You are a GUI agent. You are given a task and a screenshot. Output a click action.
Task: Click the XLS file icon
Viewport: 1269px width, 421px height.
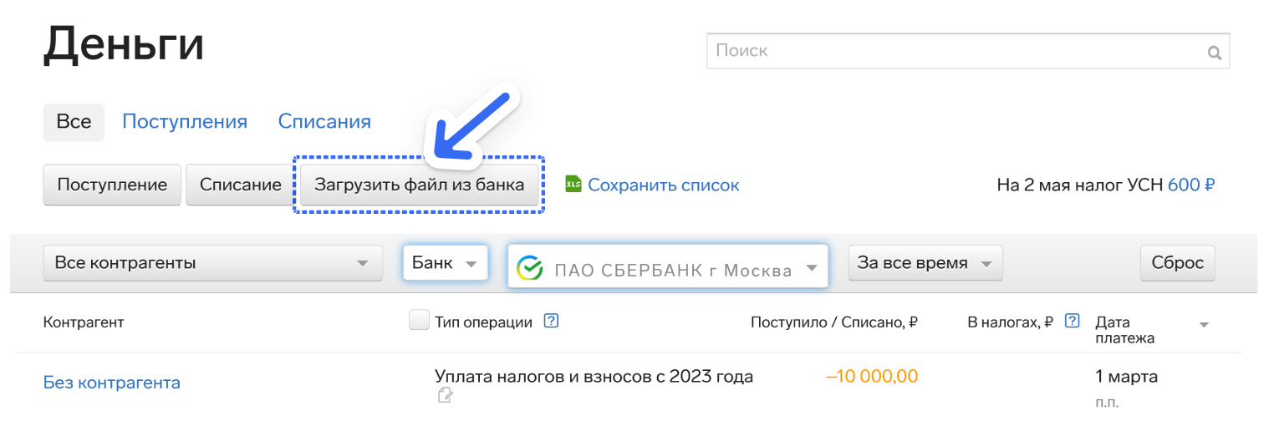click(x=573, y=184)
